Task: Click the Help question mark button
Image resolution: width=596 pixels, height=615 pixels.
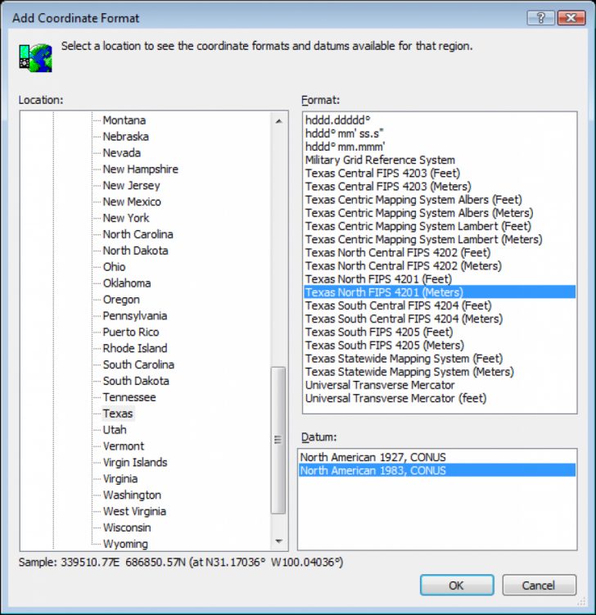Action: (x=540, y=17)
